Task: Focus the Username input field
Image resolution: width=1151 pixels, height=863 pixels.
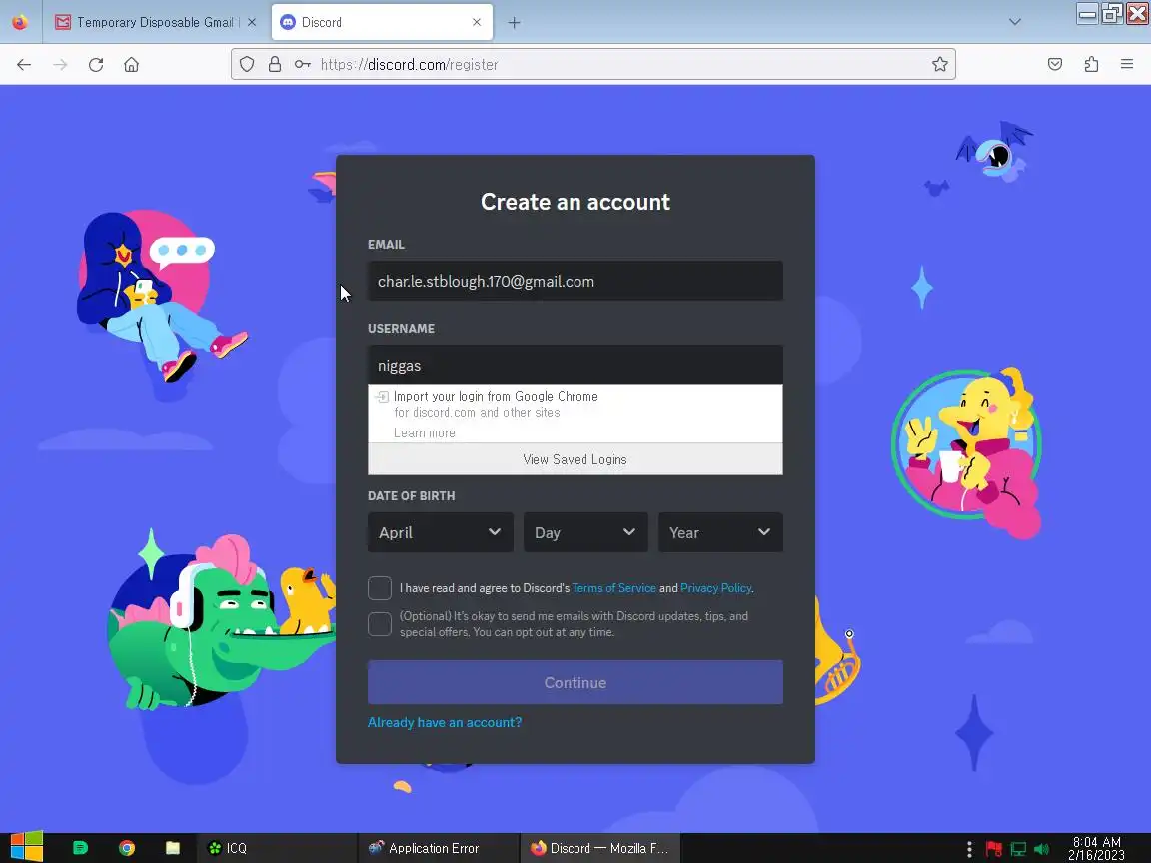Action: coord(575,364)
